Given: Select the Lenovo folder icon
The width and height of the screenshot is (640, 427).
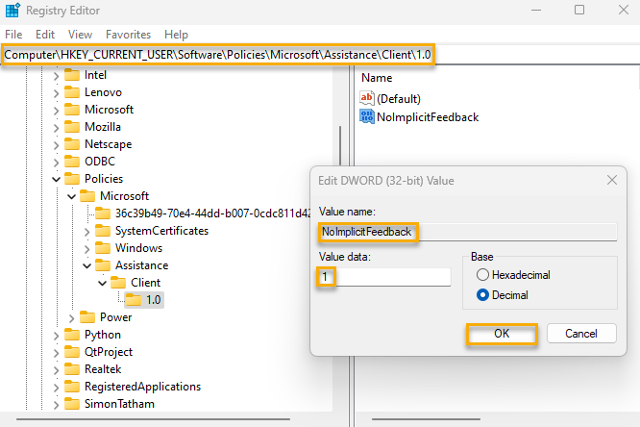Looking at the screenshot, I should [72, 92].
